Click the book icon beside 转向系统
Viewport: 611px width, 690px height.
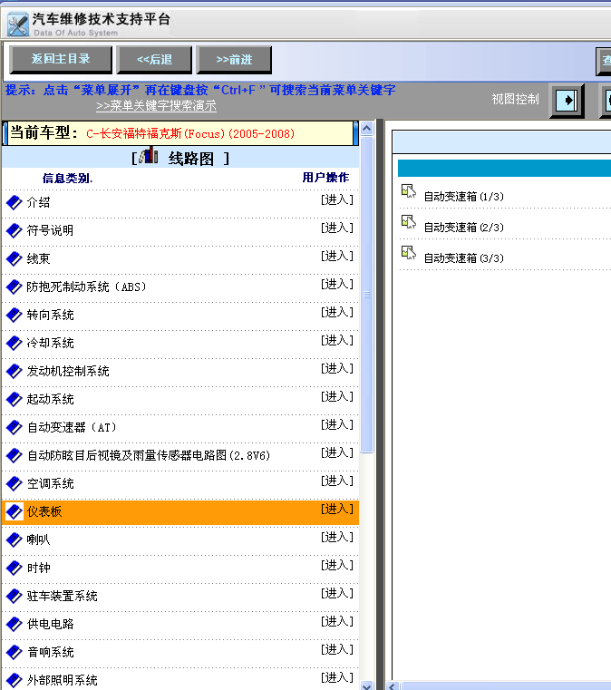[x=15, y=315]
